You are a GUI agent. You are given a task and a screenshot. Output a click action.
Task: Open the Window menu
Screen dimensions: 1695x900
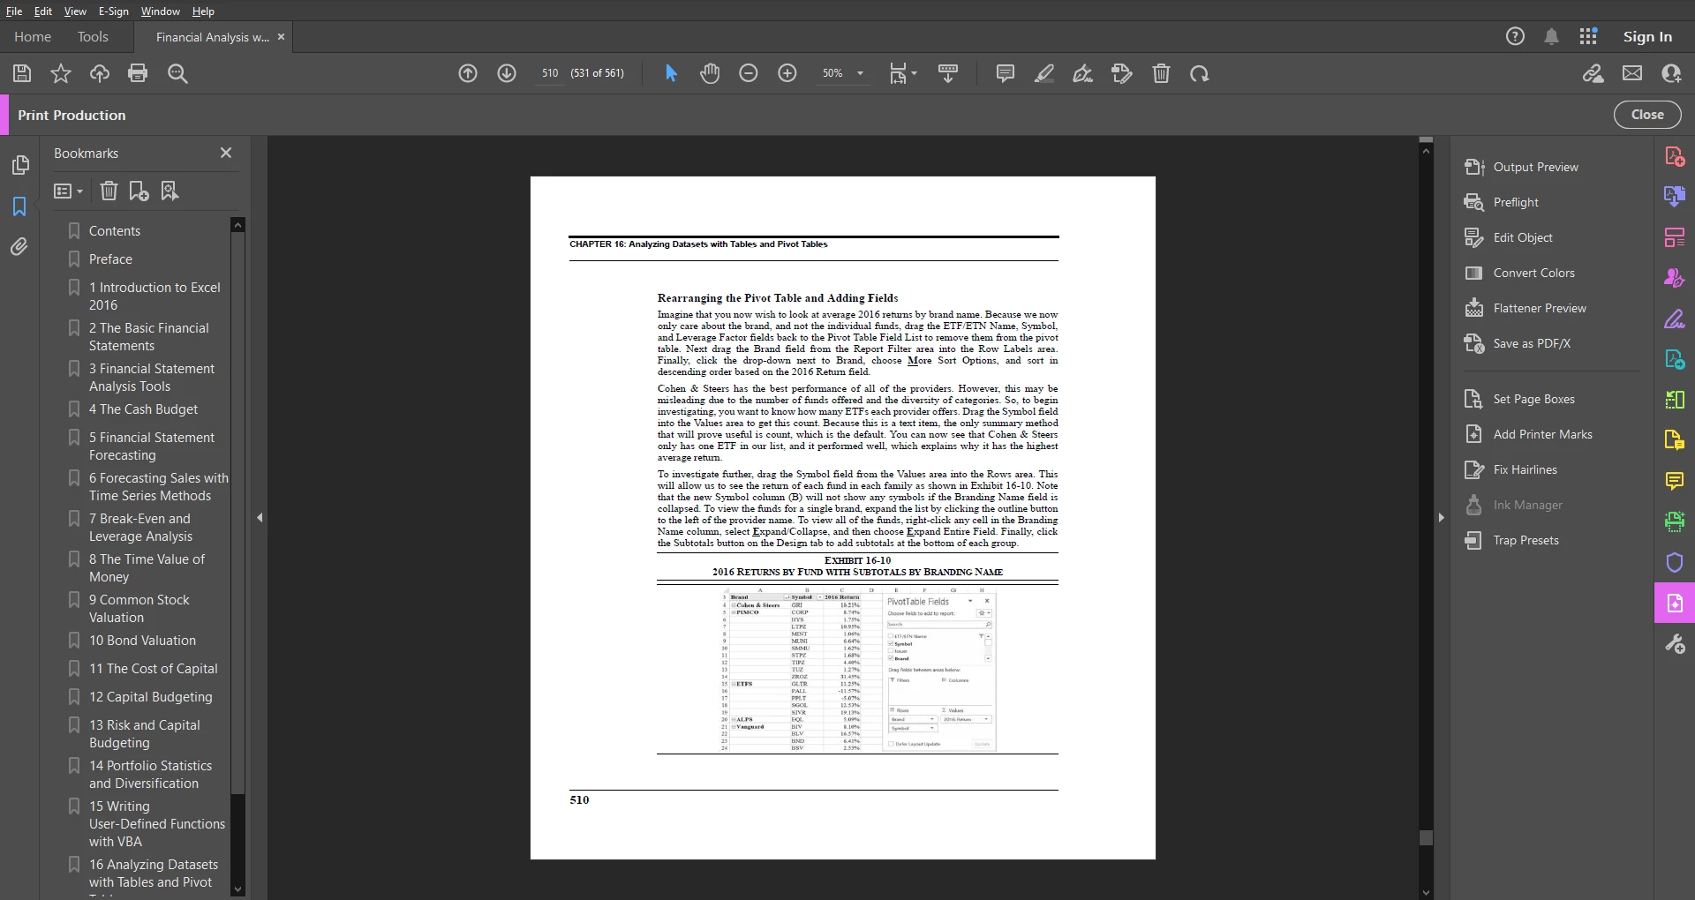click(x=160, y=11)
